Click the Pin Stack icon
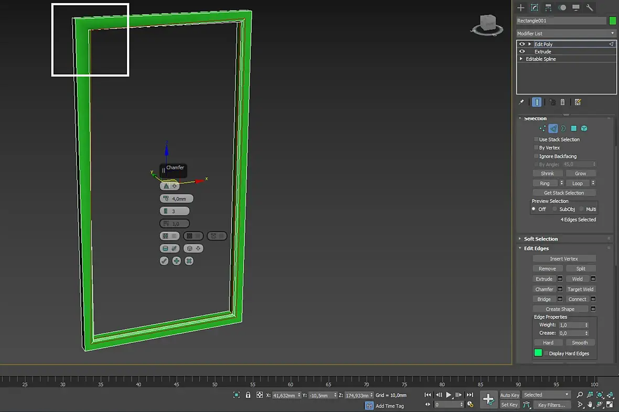 521,102
